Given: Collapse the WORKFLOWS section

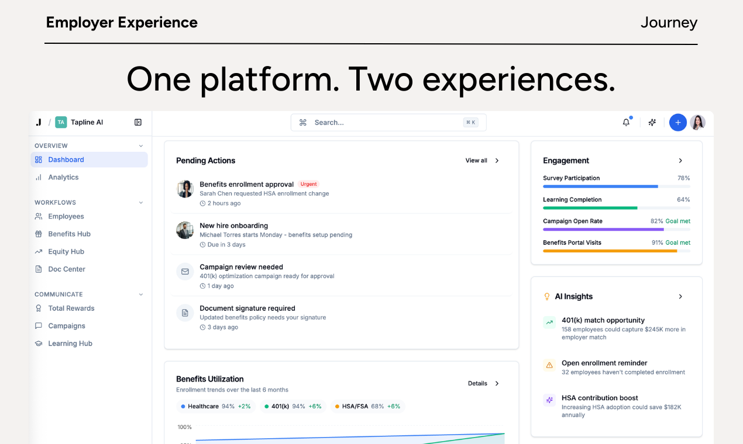Looking at the screenshot, I should (140, 202).
